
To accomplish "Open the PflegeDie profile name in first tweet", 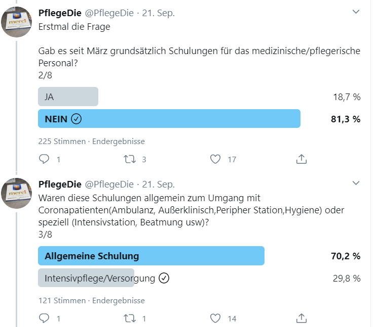I will tap(60, 13).
